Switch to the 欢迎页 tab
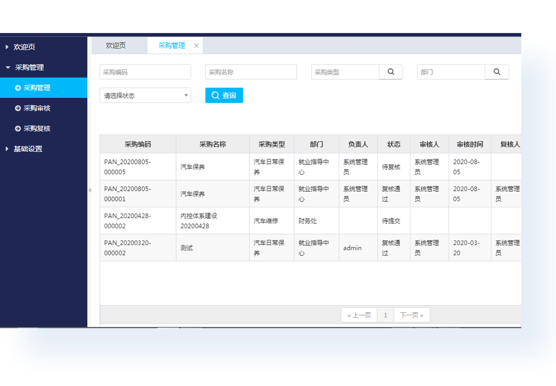The image size is (556, 386). click(116, 46)
